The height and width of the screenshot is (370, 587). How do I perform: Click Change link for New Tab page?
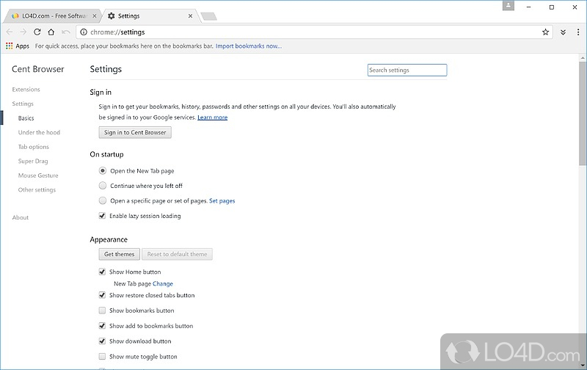click(x=163, y=283)
